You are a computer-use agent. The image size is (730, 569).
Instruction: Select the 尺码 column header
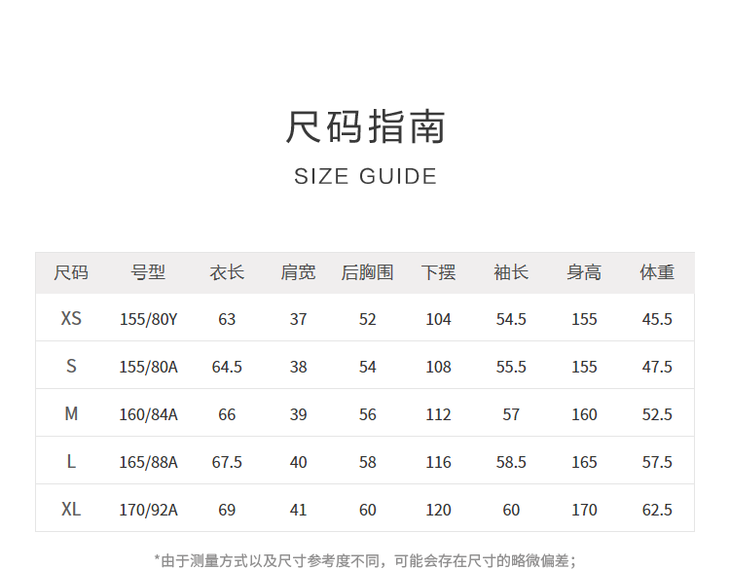coord(71,273)
